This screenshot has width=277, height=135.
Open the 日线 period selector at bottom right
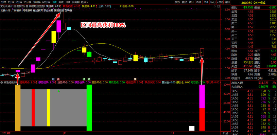click(x=226, y=133)
